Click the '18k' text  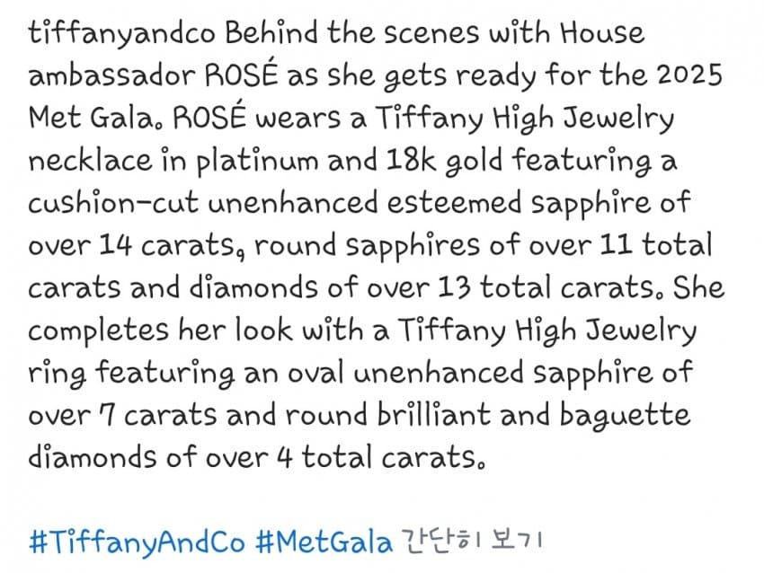coord(411,160)
